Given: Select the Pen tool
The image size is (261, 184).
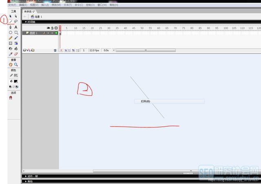Looking at the screenshot, I should 11,27.
